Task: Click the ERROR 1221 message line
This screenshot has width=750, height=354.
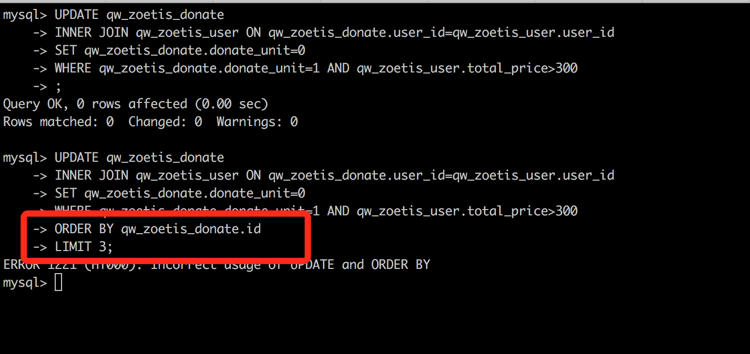Action: click(x=217, y=265)
